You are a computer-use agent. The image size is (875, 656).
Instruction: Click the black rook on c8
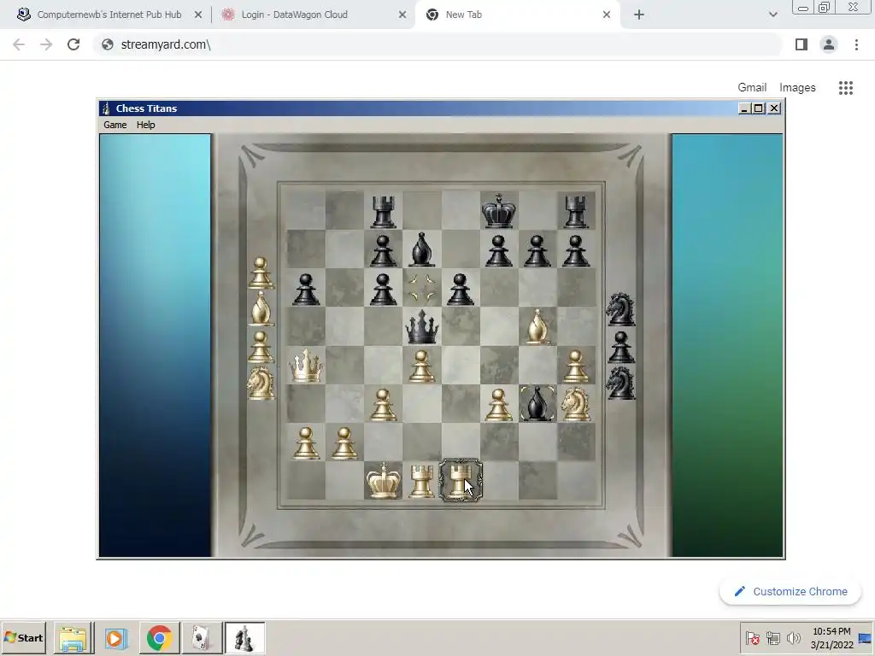(383, 212)
